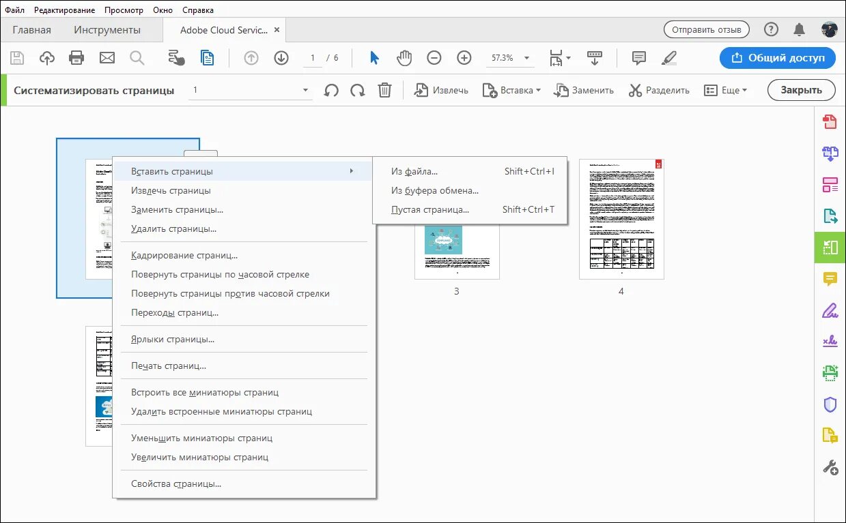Switch to the Инструменты tab
This screenshot has width=846, height=523.
point(107,30)
